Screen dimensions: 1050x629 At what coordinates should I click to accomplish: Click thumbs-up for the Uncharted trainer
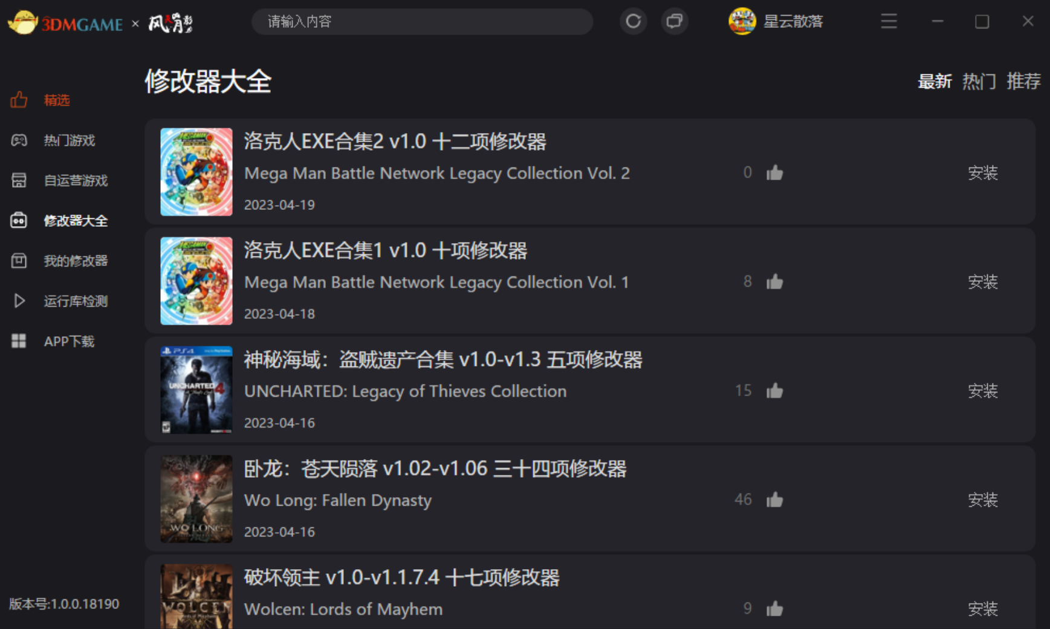point(774,391)
